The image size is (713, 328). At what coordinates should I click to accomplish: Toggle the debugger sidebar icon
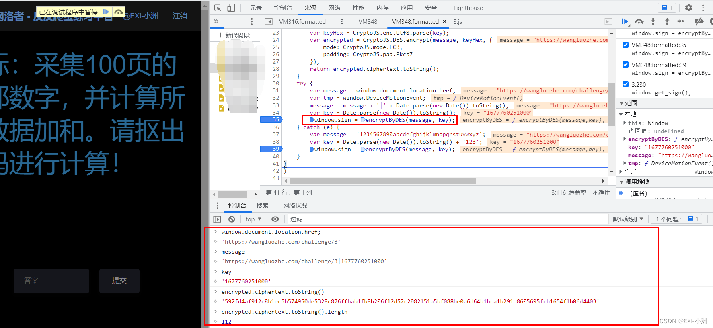(608, 21)
